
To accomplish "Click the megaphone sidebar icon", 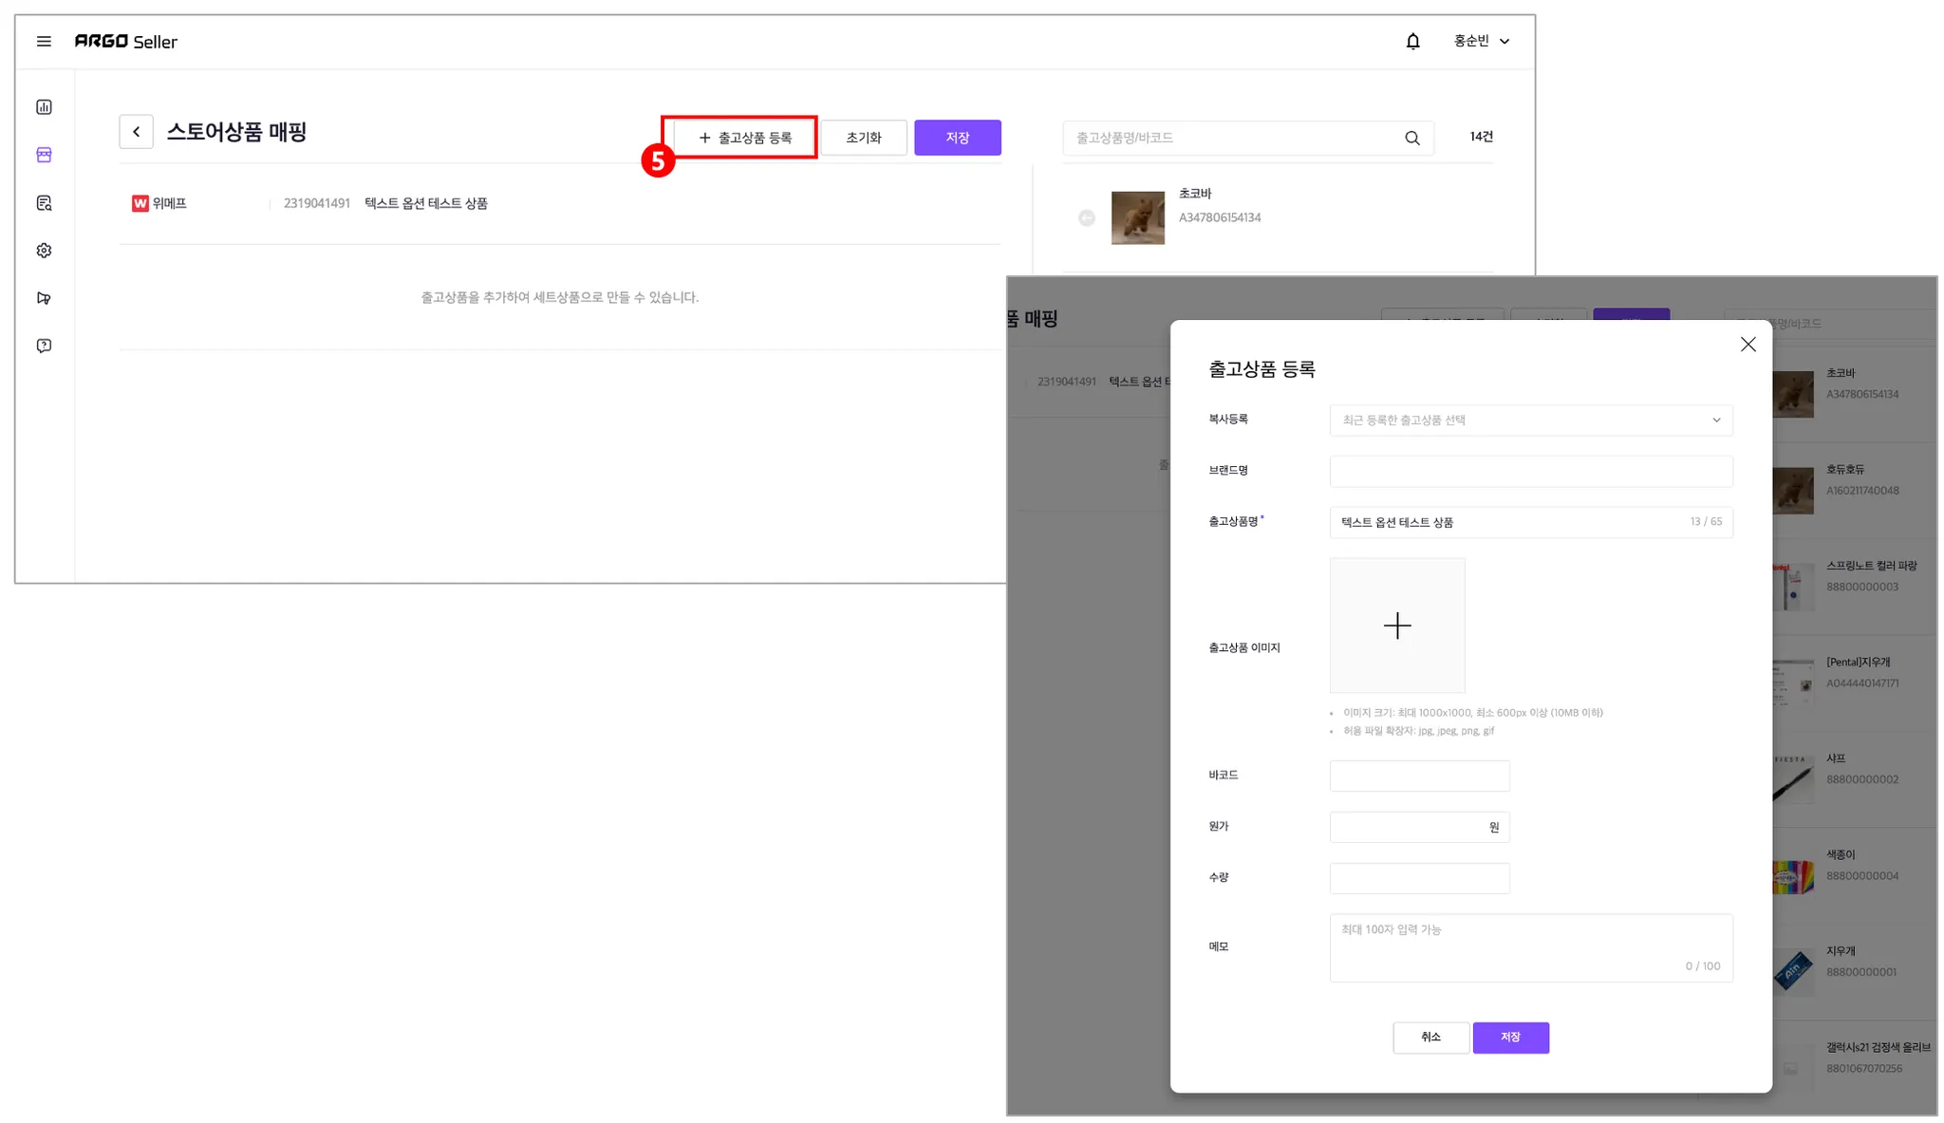I will coord(44,298).
